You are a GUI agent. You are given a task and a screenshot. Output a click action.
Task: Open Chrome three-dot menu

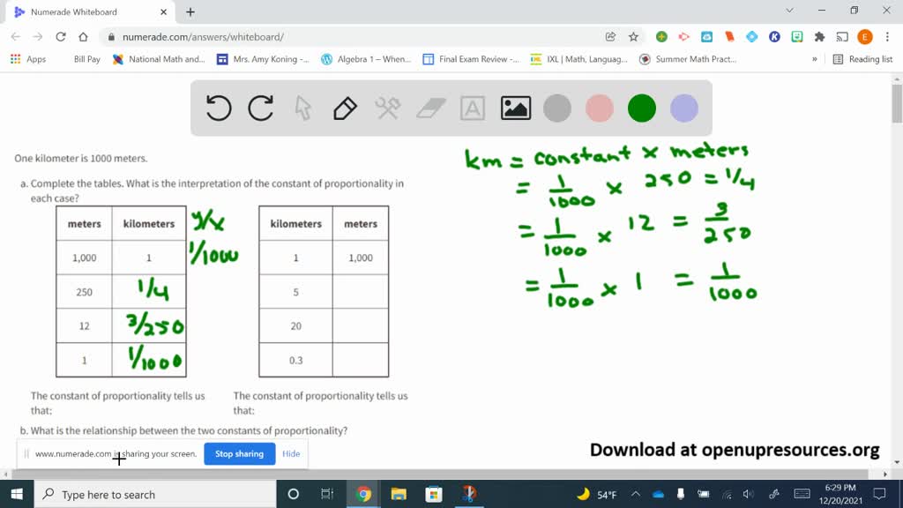[887, 37]
